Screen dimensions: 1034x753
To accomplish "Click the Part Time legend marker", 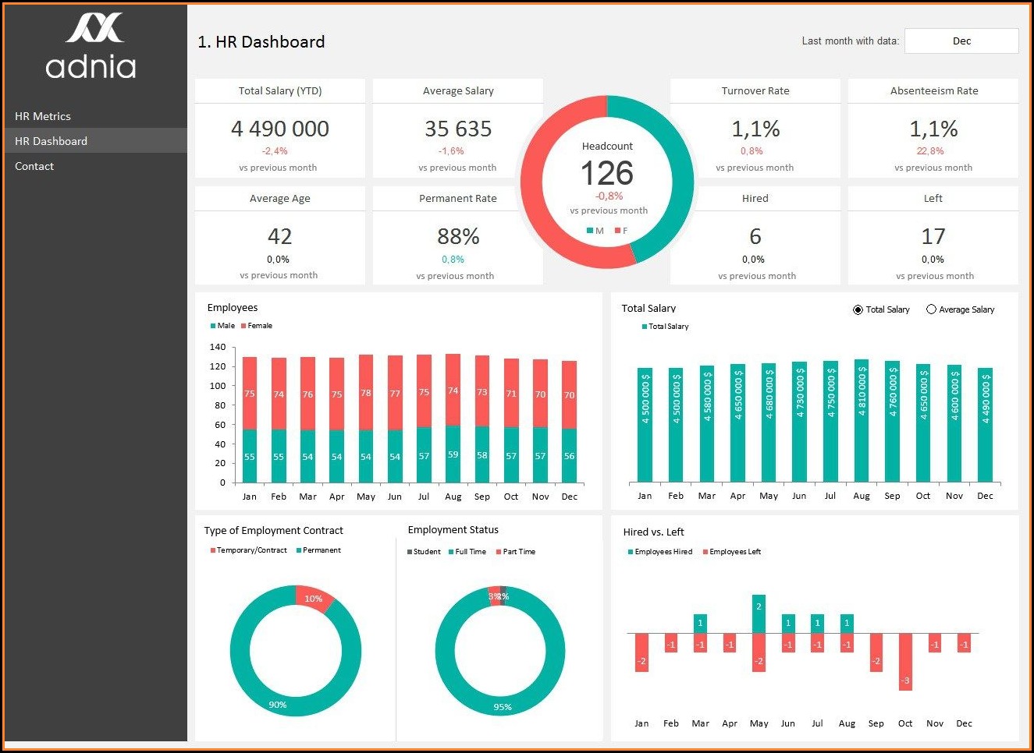I will click(x=499, y=552).
